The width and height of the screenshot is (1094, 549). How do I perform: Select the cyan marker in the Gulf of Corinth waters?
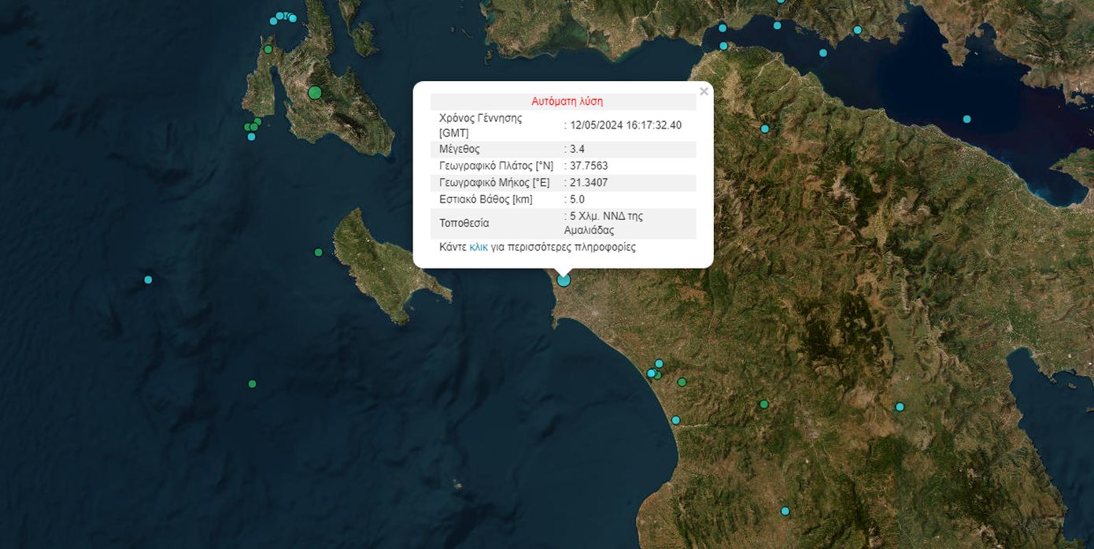pyautogui.click(x=966, y=120)
